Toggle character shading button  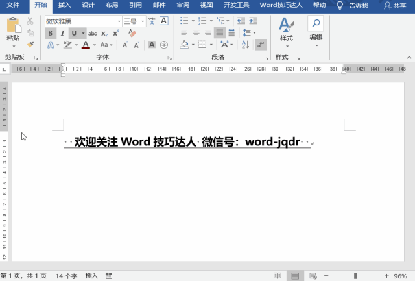tap(152, 45)
